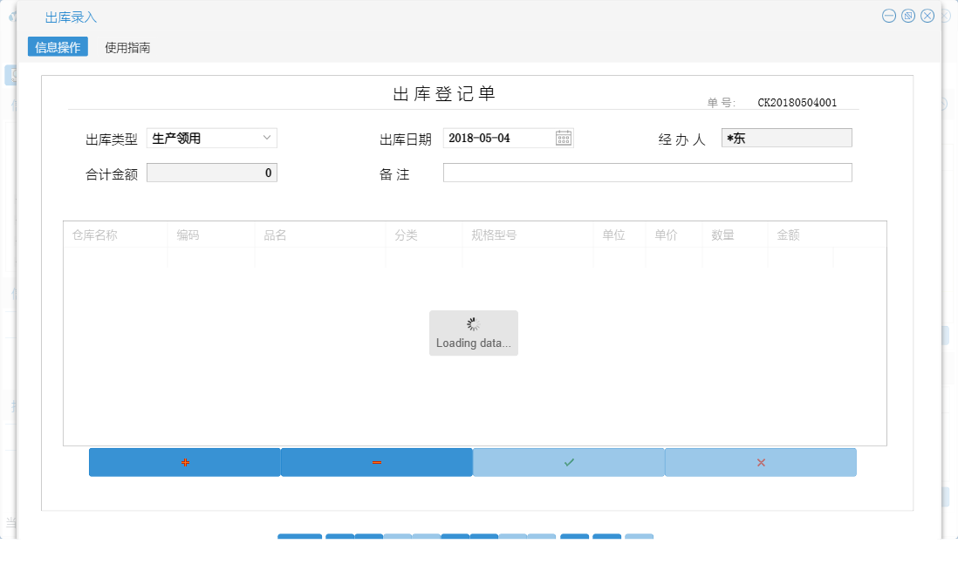
Task: Click the 出库录入 window title text
Action: pos(71,17)
